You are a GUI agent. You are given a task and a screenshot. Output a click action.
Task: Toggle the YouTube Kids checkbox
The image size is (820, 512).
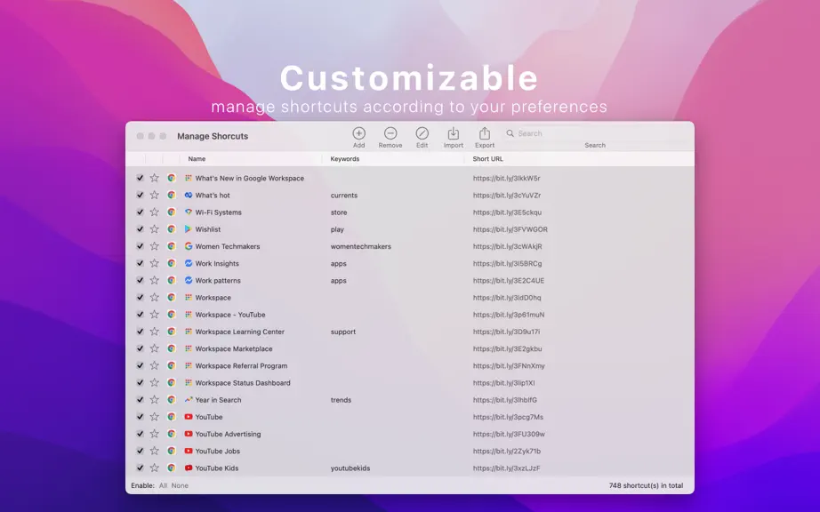(140, 468)
